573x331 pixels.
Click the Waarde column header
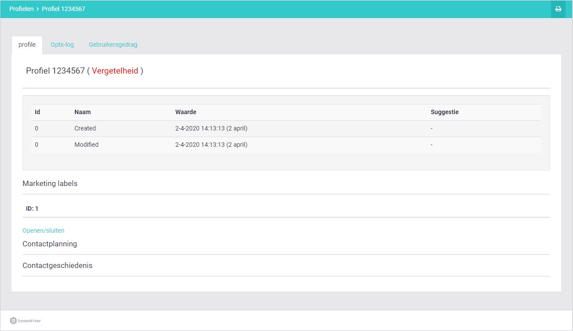[186, 112]
